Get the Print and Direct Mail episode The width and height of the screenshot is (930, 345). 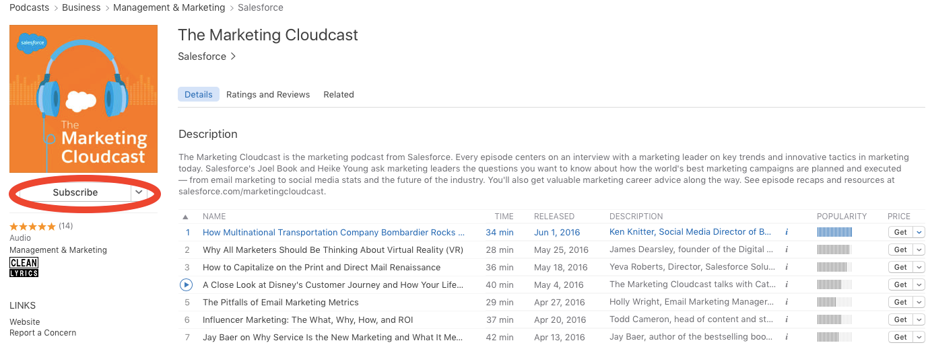(x=900, y=267)
